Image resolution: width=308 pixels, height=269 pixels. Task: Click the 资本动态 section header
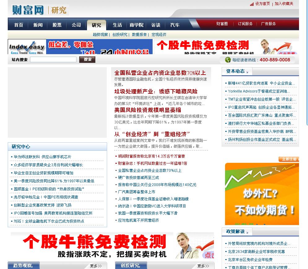click(235, 71)
